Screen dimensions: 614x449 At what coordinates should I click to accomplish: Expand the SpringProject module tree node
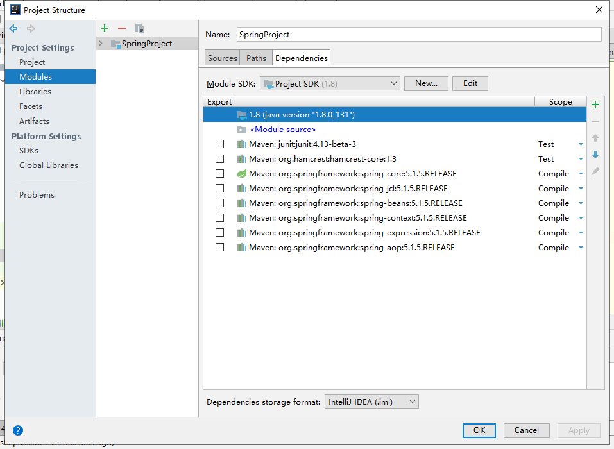pos(101,44)
